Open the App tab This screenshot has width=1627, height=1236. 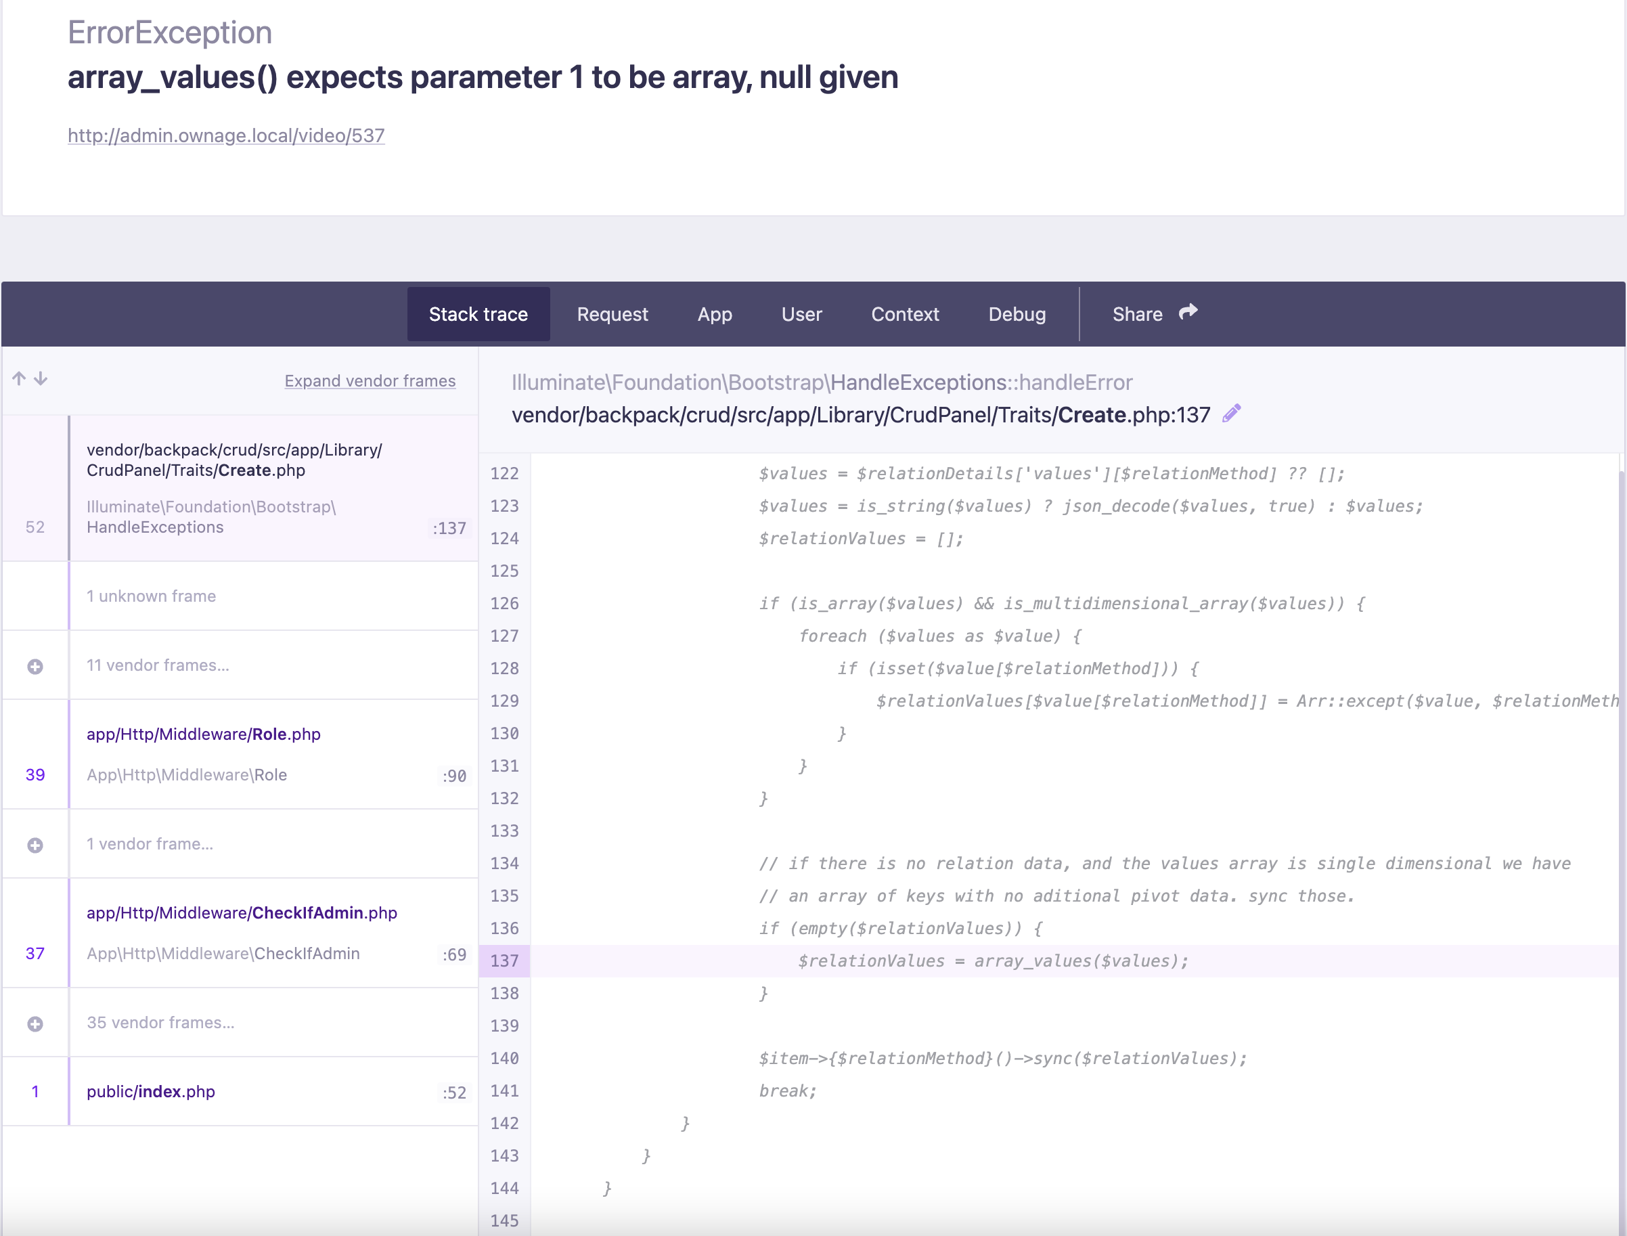coord(714,314)
